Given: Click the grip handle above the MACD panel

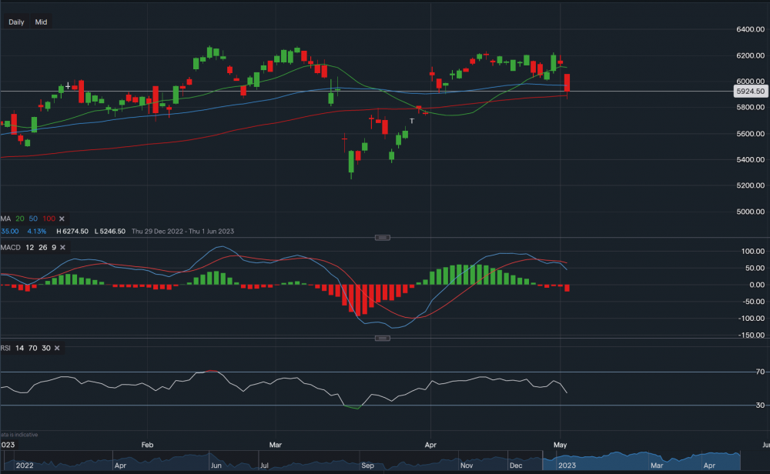Looking at the screenshot, I should pyautogui.click(x=382, y=238).
